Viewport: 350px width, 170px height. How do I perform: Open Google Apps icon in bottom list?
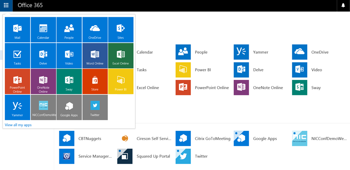click(241, 138)
